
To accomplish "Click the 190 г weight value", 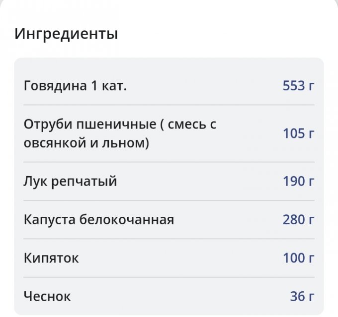I will point(298,182).
